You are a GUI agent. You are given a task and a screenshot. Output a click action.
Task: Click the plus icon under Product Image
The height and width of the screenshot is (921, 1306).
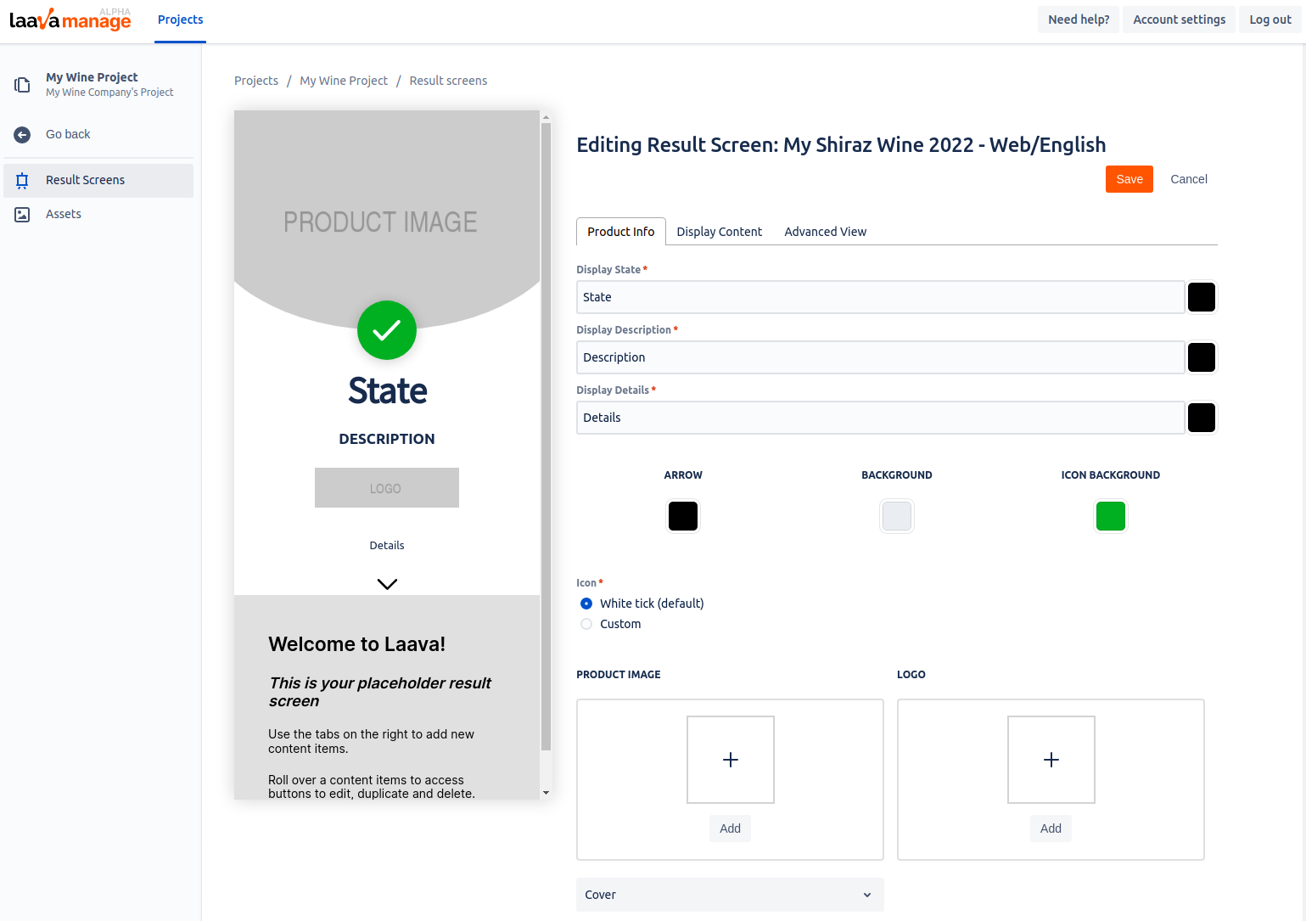point(730,760)
